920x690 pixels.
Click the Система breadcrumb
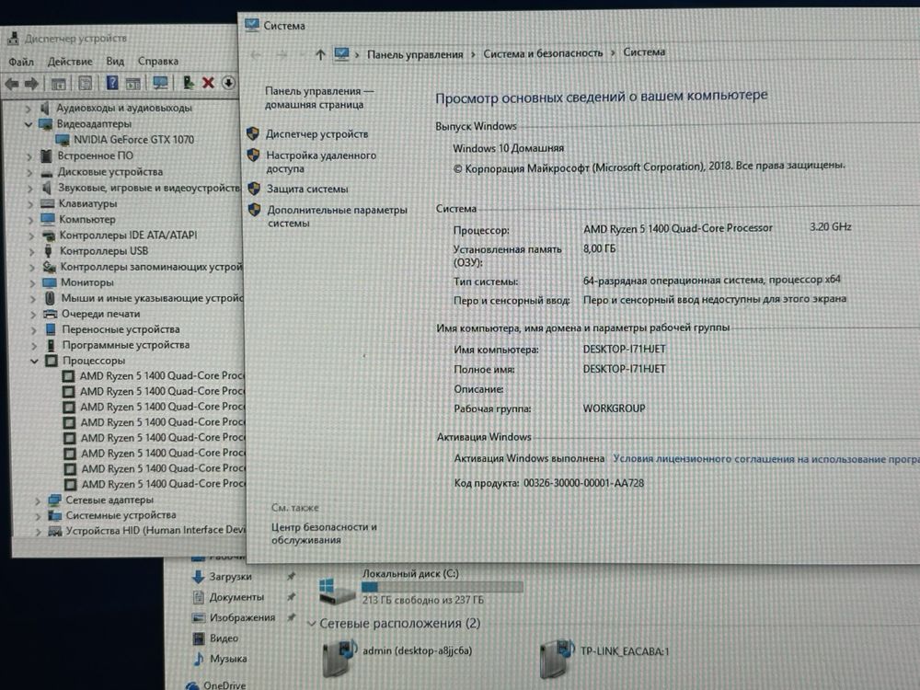point(644,52)
